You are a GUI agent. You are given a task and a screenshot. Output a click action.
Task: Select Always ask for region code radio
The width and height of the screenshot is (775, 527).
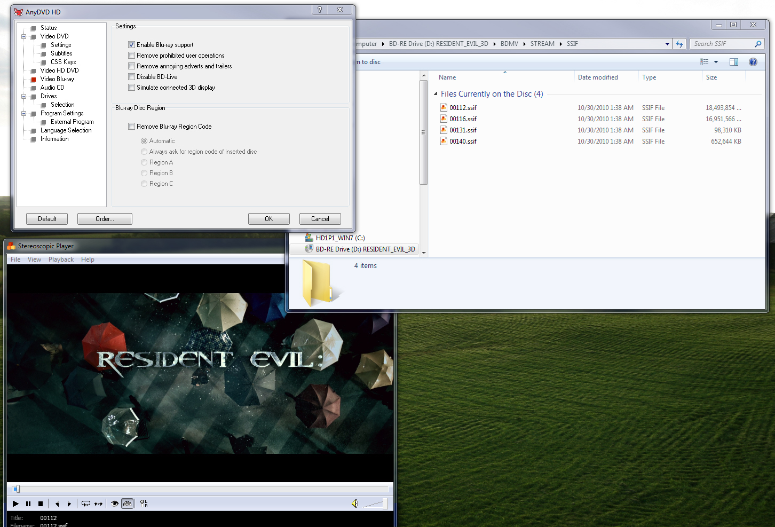[144, 152]
